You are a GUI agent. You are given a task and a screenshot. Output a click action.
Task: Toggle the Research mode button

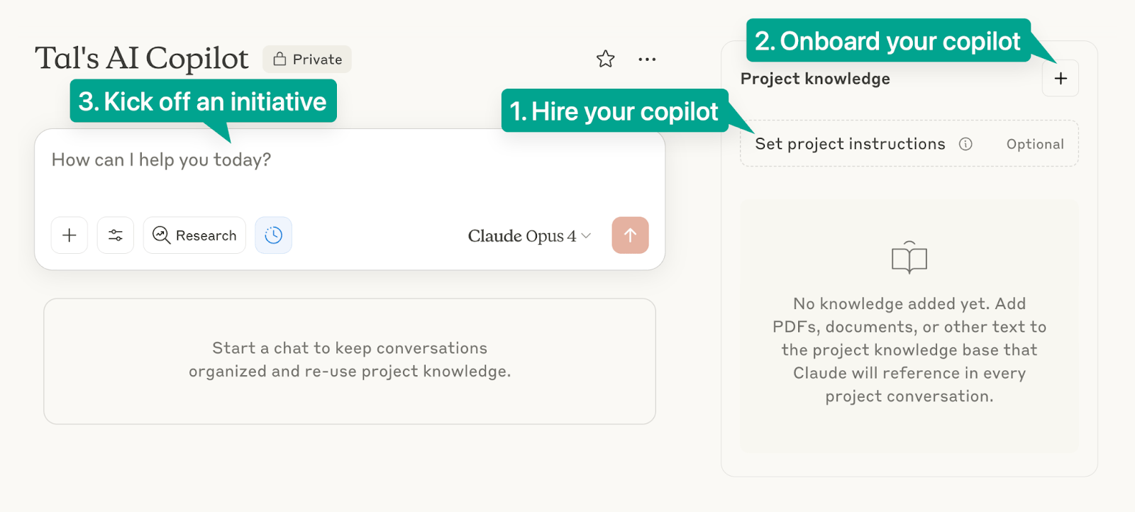point(194,235)
